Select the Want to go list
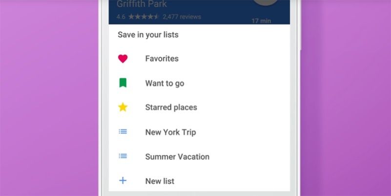Screen dimensions: 391x196 [x=165, y=83]
